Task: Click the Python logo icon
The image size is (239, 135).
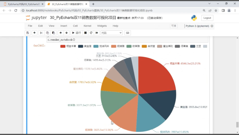Action: pos(194,18)
